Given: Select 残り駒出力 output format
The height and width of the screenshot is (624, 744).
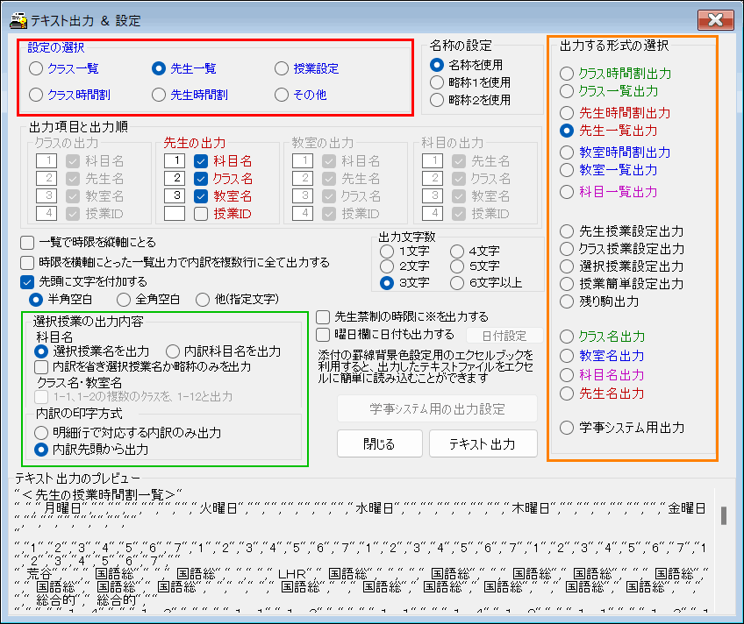Looking at the screenshot, I should point(567,301).
